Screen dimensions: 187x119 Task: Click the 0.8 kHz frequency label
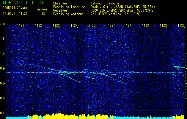(2, 83)
